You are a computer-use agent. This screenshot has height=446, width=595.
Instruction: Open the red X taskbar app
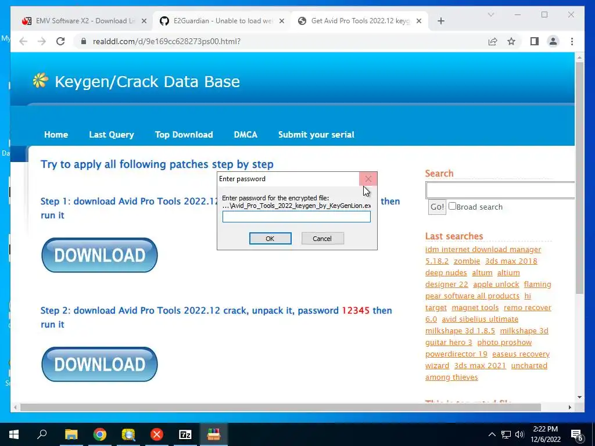click(157, 434)
